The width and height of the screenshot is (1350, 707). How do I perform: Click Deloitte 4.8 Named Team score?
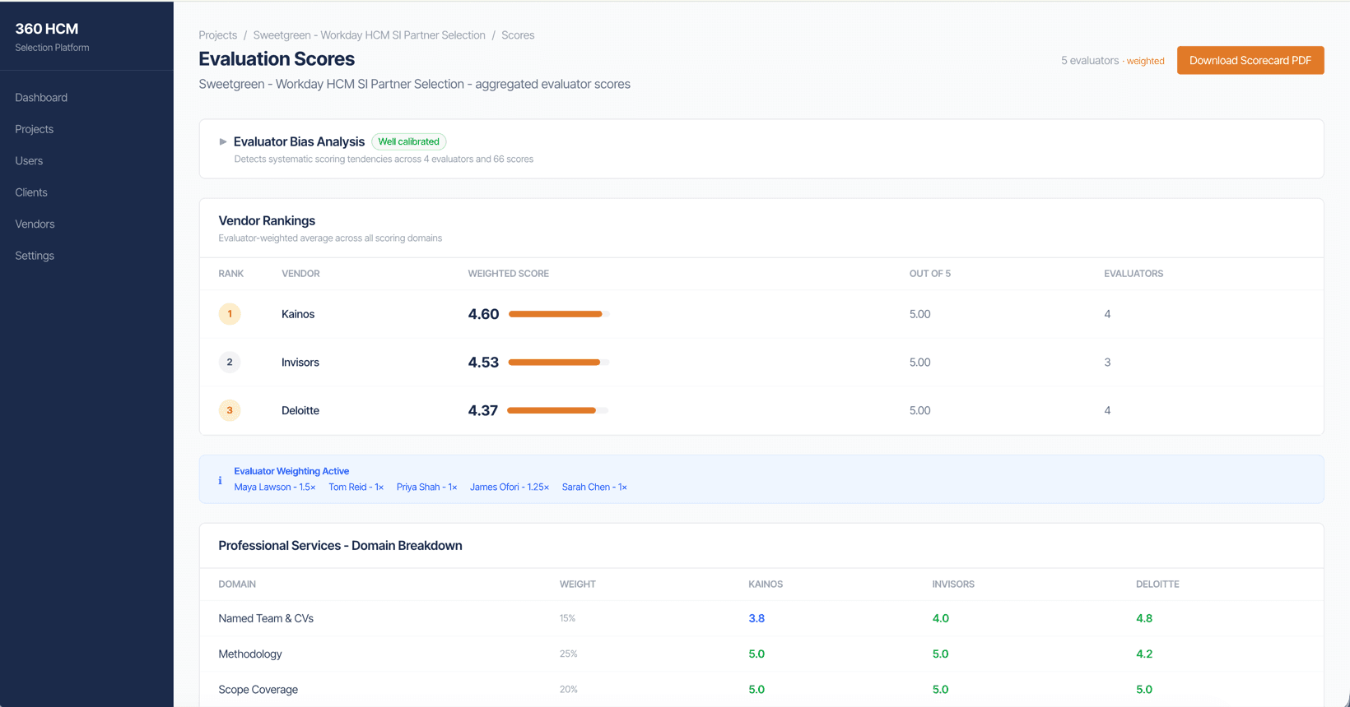pos(1144,618)
